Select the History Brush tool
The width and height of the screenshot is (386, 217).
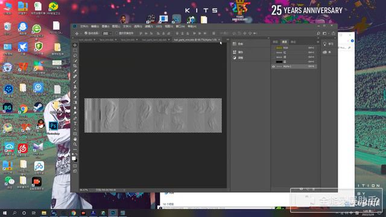(x=75, y=92)
